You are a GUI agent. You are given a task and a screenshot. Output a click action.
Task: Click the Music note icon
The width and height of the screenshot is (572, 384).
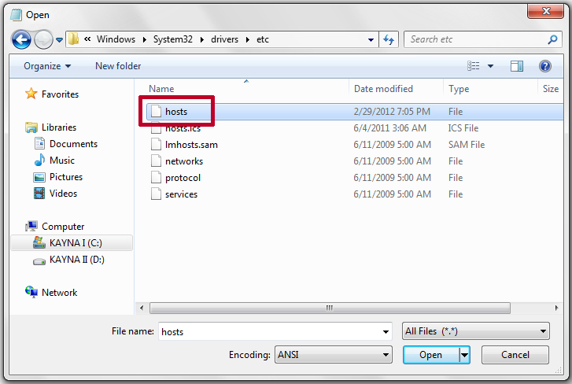coord(39,160)
